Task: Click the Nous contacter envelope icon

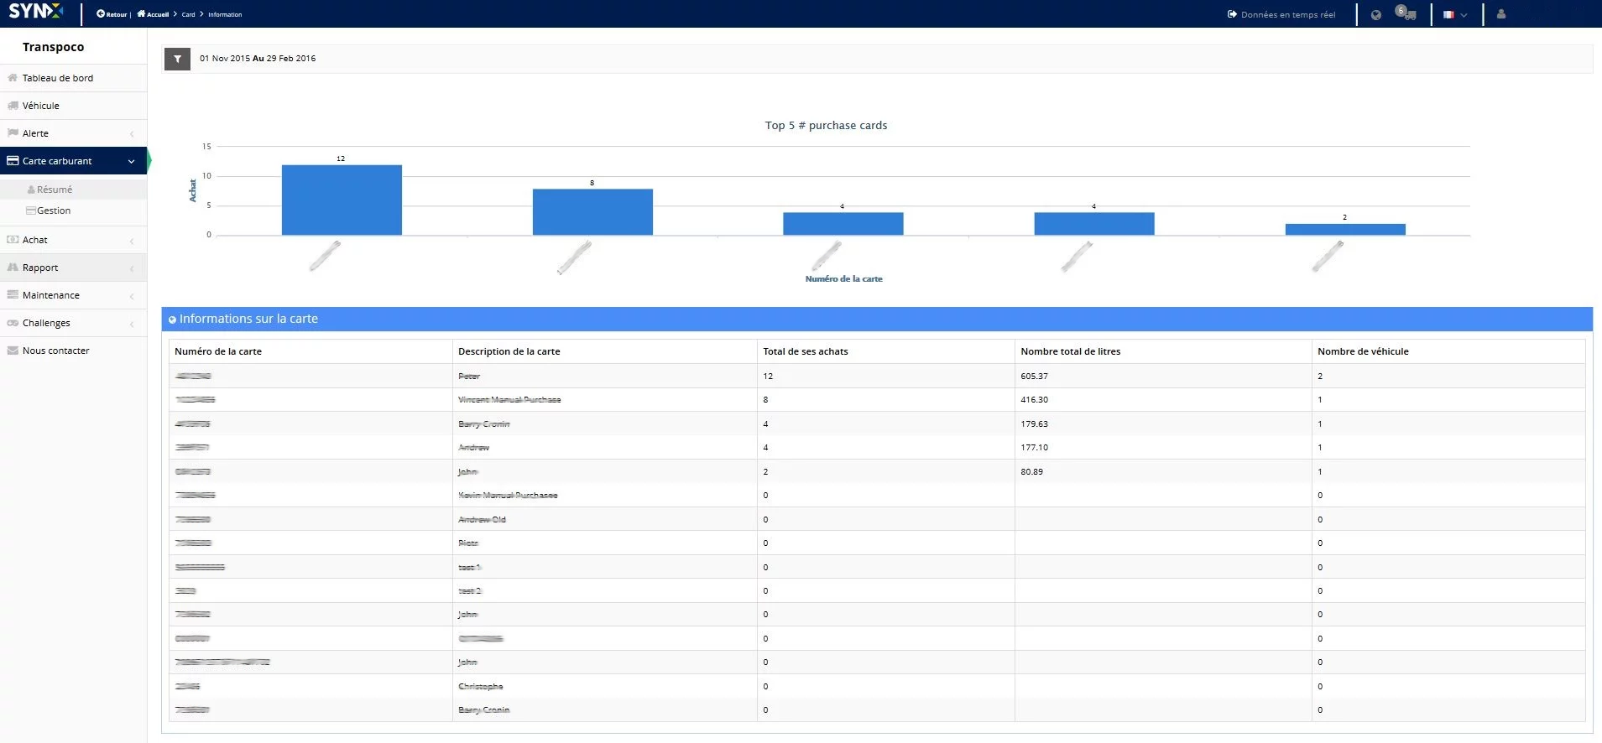Action: [x=13, y=351]
